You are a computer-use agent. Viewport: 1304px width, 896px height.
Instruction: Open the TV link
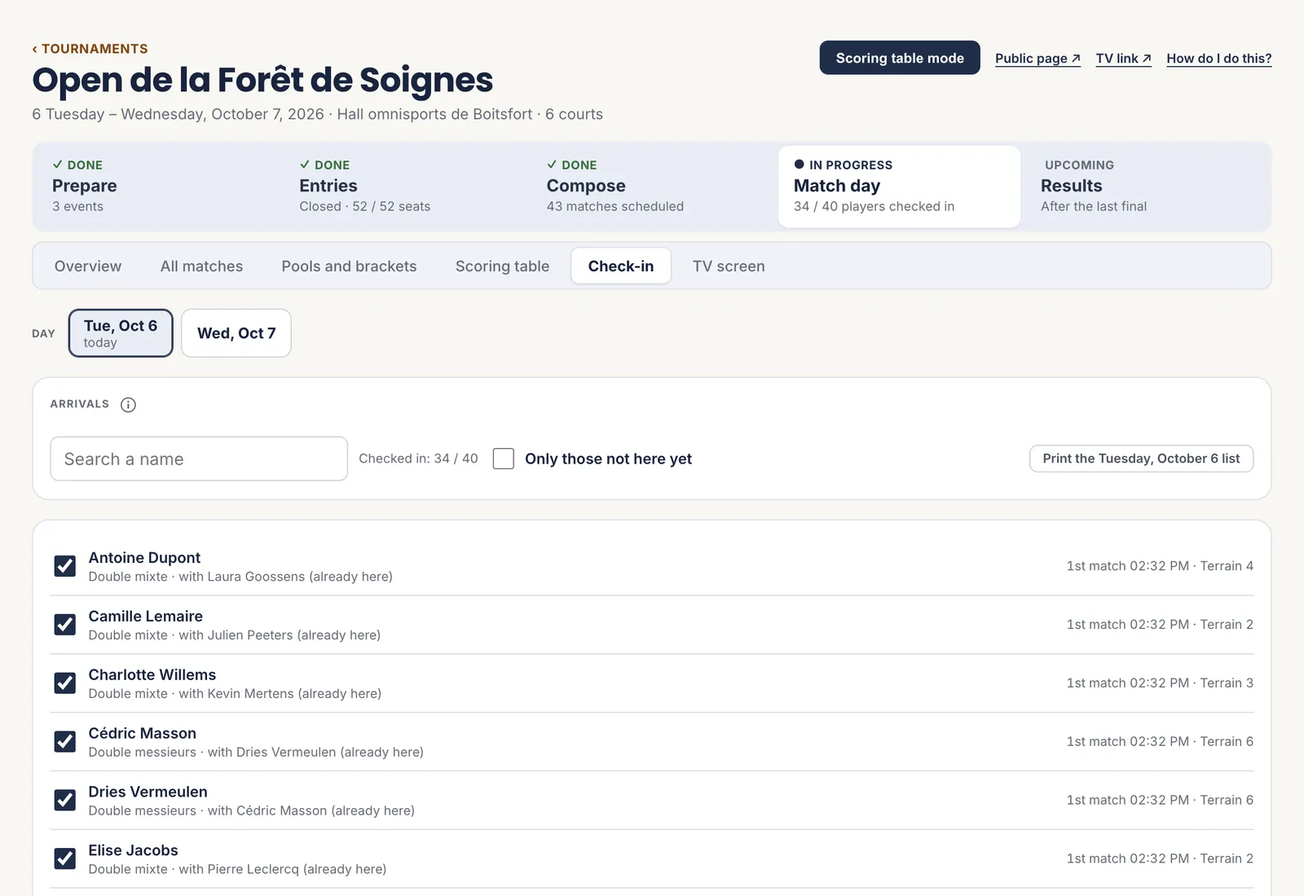(1123, 59)
